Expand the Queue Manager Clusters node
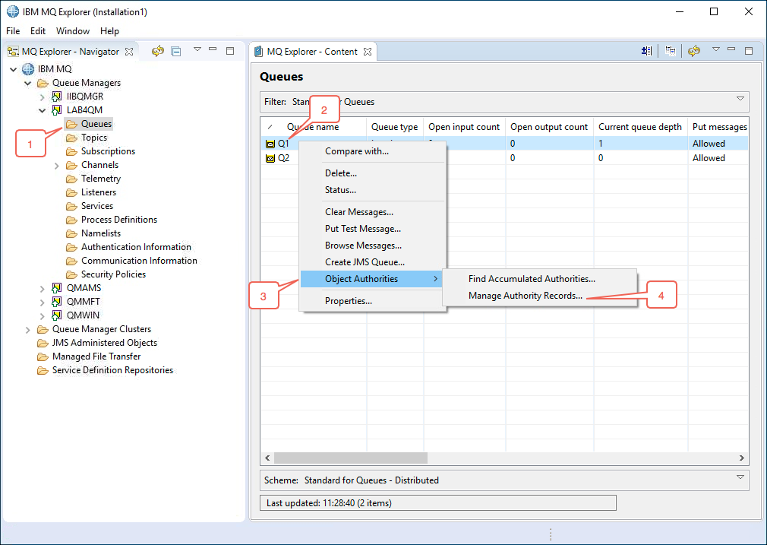Image resolution: width=767 pixels, height=545 pixels. coord(28,330)
